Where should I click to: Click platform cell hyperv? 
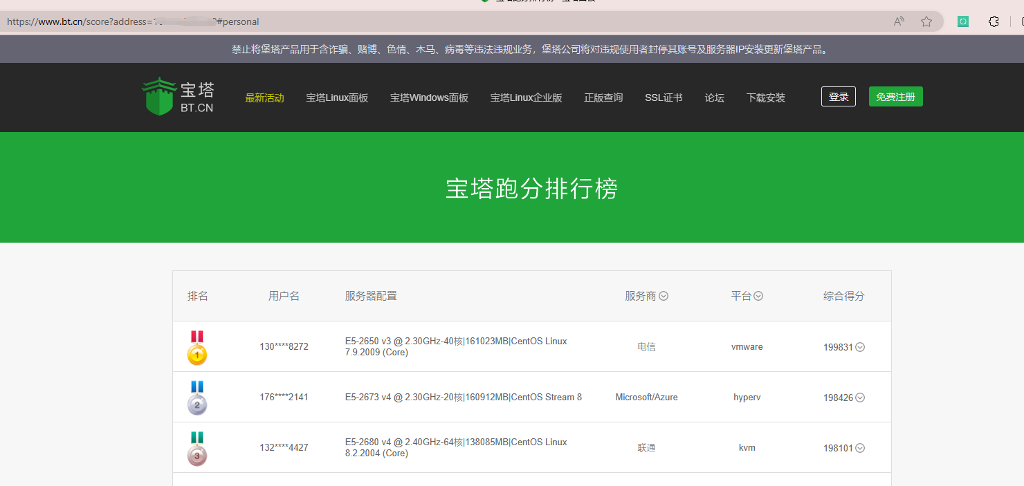[747, 398]
